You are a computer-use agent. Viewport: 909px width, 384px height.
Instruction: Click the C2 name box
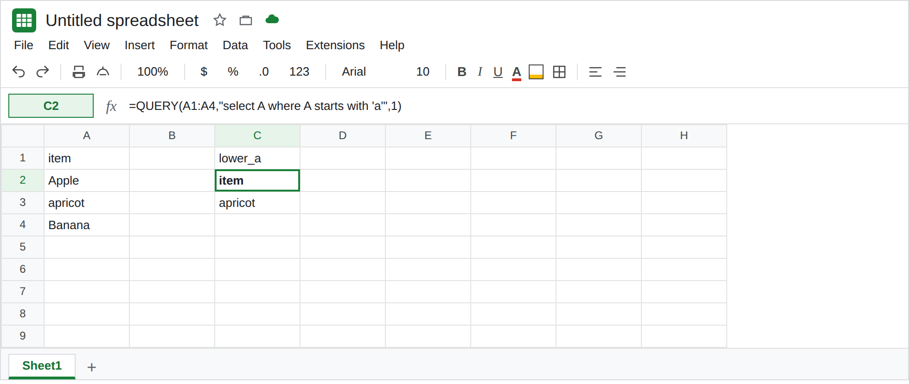coord(51,106)
